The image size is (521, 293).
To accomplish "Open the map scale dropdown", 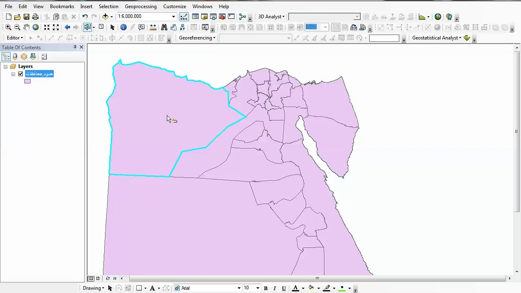I will tap(173, 17).
